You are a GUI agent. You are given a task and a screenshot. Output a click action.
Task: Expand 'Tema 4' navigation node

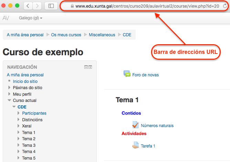point(19,151)
